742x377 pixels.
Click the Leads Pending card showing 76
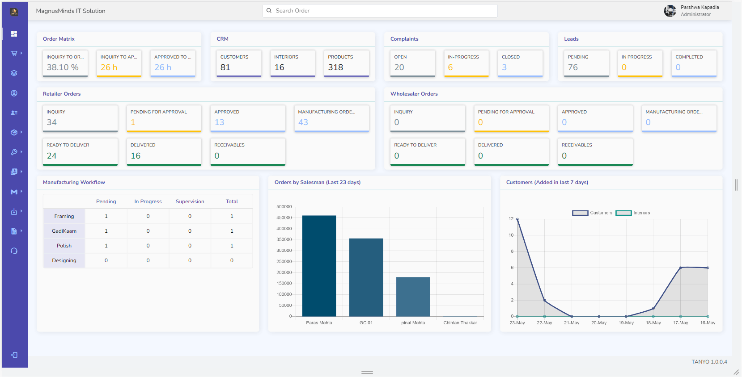pyautogui.click(x=586, y=63)
